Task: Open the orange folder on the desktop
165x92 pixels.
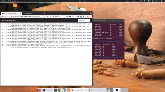Action: coord(15,5)
